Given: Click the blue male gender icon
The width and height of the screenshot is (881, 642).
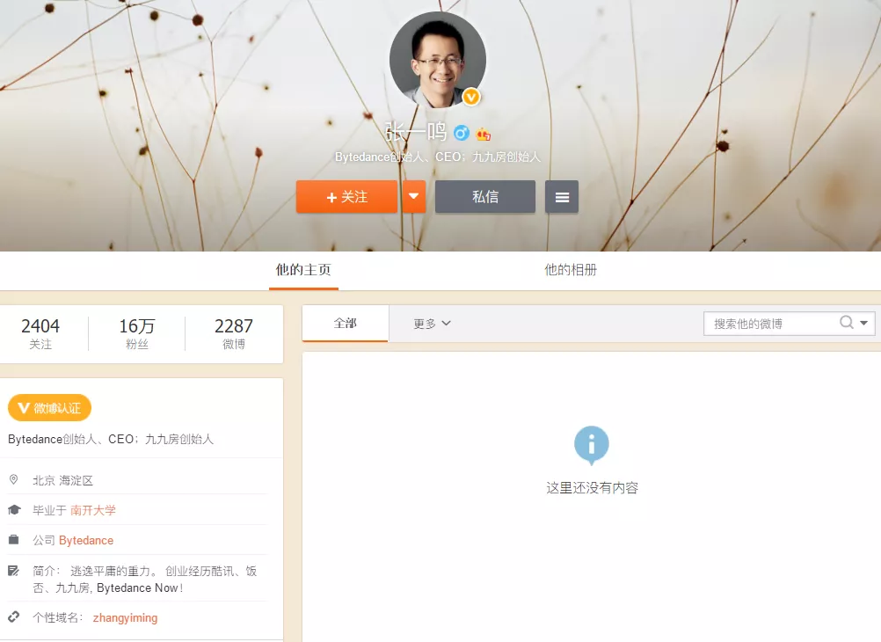Looking at the screenshot, I should coord(462,134).
